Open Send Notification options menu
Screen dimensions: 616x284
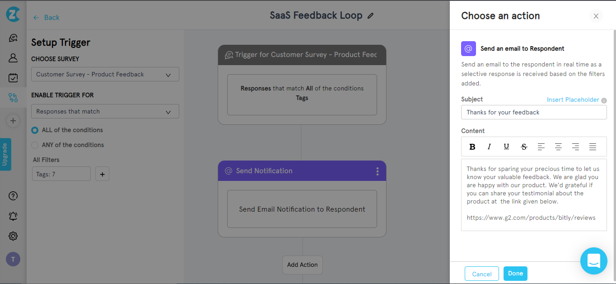(x=378, y=171)
